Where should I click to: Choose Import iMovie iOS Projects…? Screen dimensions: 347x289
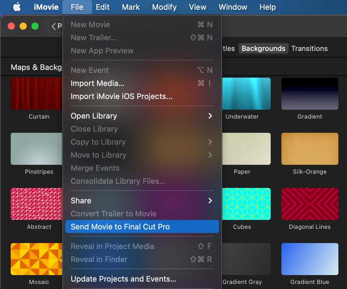[x=142, y=96]
